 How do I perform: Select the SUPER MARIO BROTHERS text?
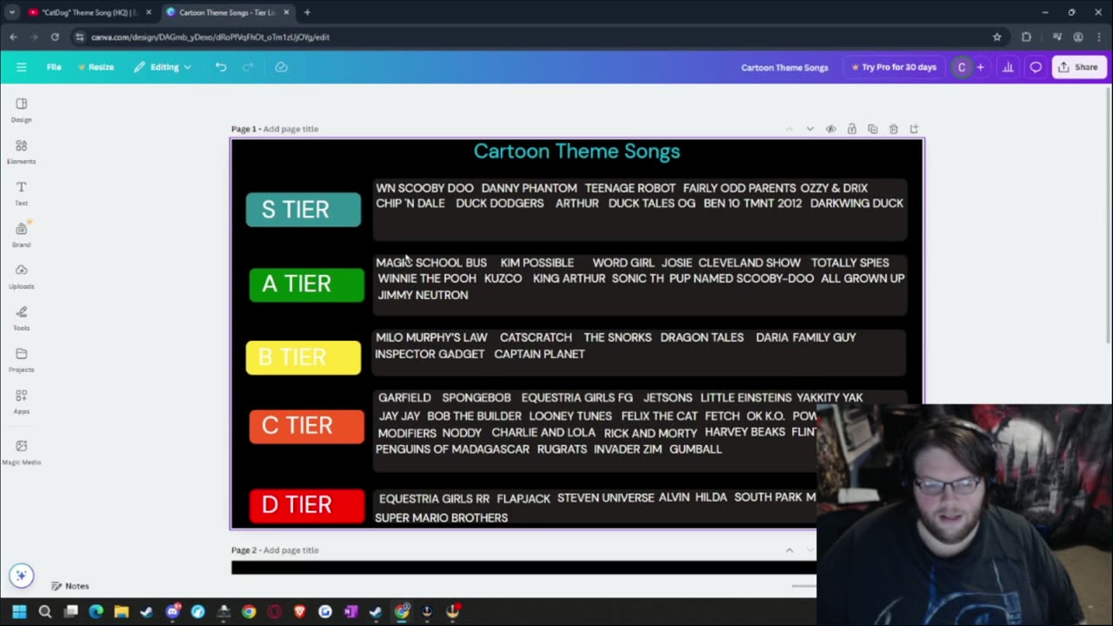[x=442, y=517]
